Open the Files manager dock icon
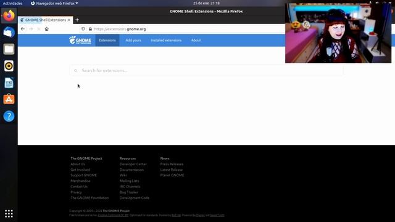This screenshot has width=395, height=222. [x=9, y=49]
